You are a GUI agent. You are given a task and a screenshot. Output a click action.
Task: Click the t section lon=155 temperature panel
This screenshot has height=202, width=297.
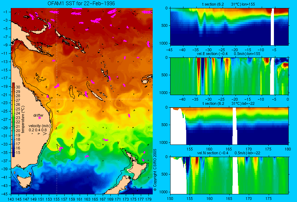[x=229, y=26]
